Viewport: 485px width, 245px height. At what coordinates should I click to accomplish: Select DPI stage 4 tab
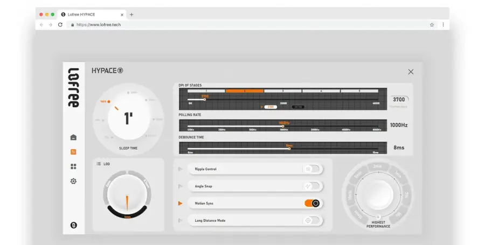[x=321, y=91]
